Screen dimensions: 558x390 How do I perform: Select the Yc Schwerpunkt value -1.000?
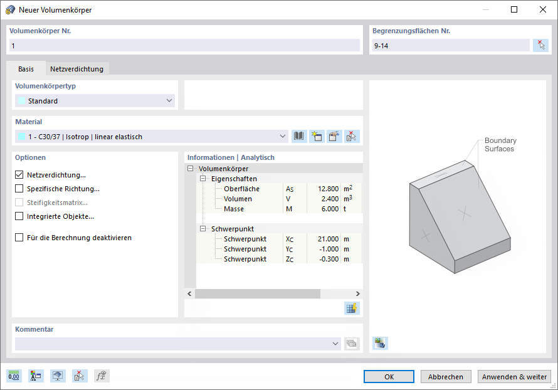point(329,249)
